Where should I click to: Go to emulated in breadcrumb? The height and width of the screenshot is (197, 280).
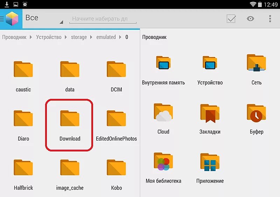click(106, 37)
